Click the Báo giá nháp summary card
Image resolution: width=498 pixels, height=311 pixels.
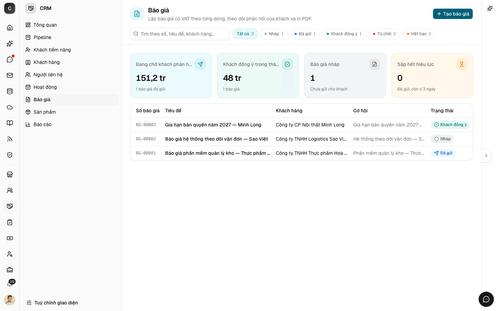pos(345,75)
